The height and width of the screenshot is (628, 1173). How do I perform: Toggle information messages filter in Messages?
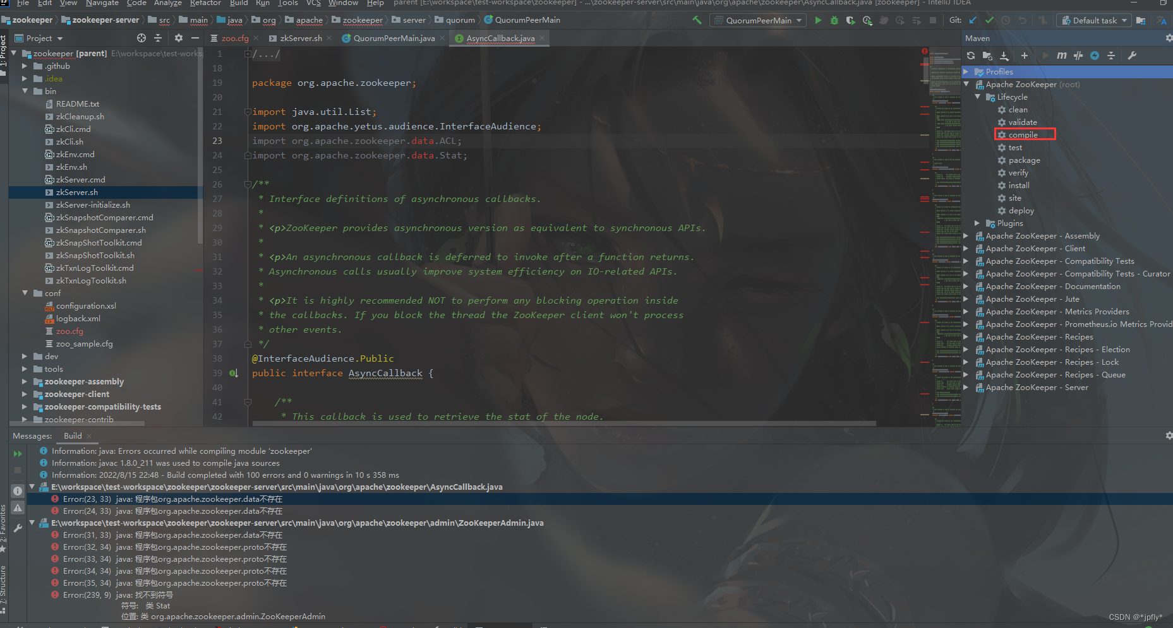18,491
